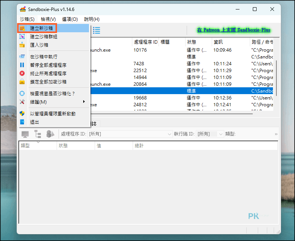Click the process list vertical scrollbar
295x241 pixels.
coord(276,78)
